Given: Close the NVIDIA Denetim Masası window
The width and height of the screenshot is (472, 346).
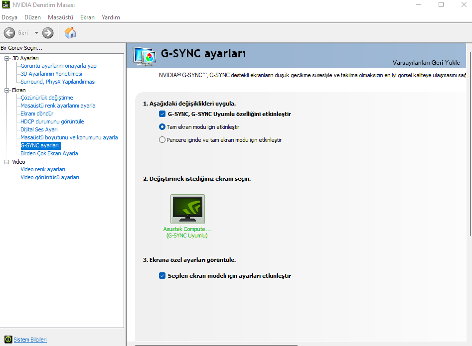Looking at the screenshot, I should click(x=464, y=4).
